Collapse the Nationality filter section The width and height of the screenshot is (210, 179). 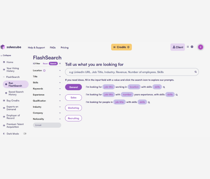[60, 119]
